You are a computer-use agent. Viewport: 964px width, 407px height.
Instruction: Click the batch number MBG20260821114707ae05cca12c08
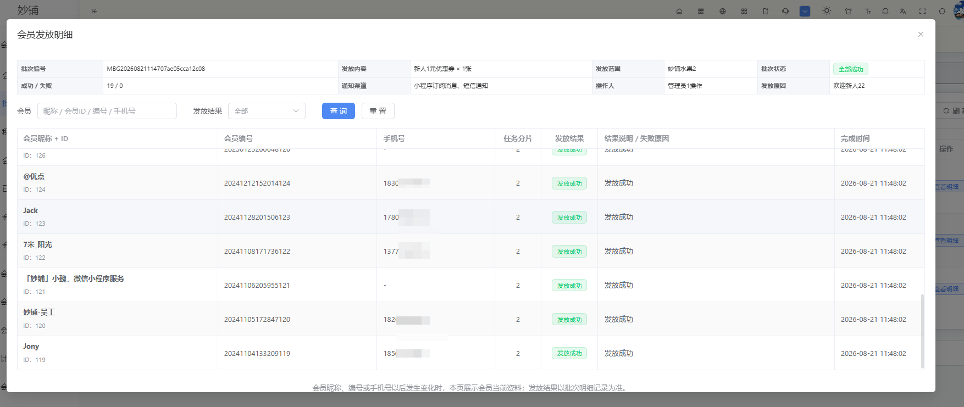coord(156,69)
